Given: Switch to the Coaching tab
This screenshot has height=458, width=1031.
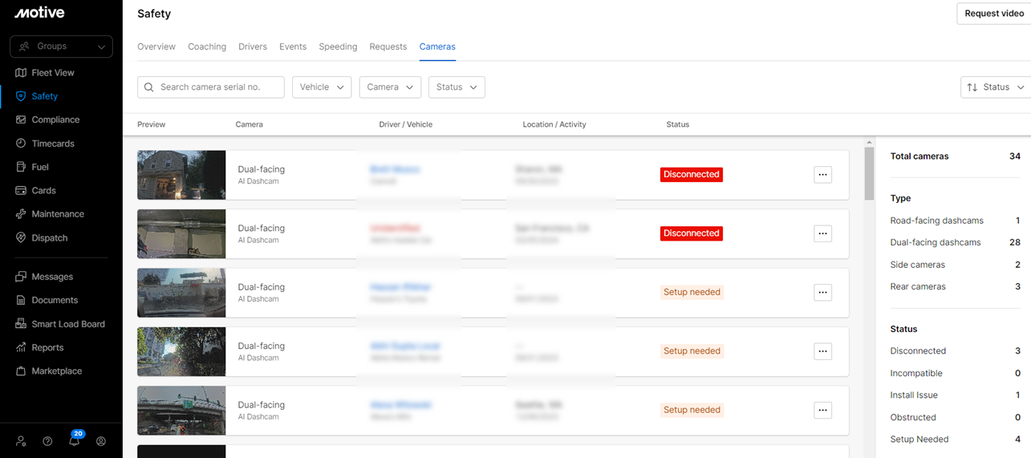Looking at the screenshot, I should point(207,47).
